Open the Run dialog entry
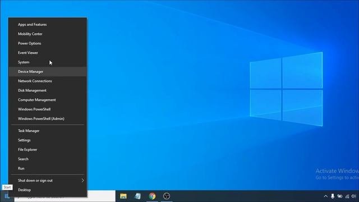Viewport: 359px width, 202px height. tap(48, 168)
